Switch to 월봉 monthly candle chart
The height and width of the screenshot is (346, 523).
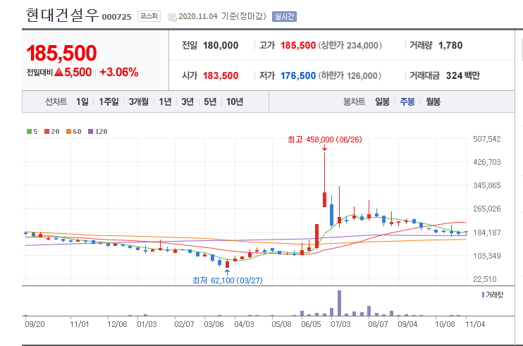(x=433, y=101)
